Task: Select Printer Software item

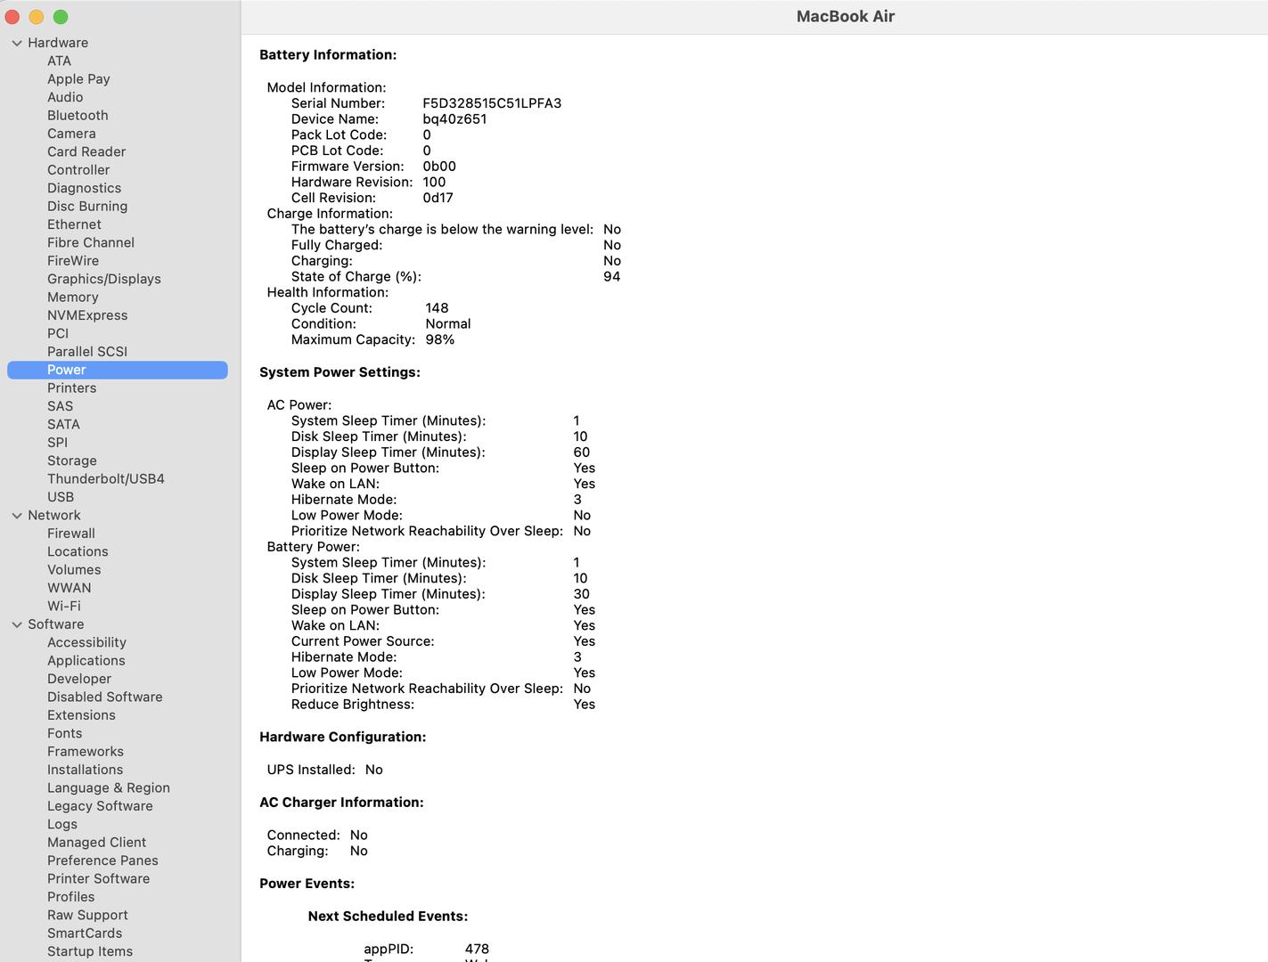Action: pos(98,879)
